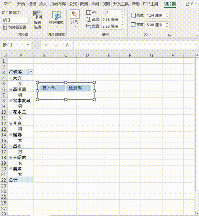The height and width of the screenshot is (216, 199).
Task: Click the slicer caption input field
Action: click(15, 20)
